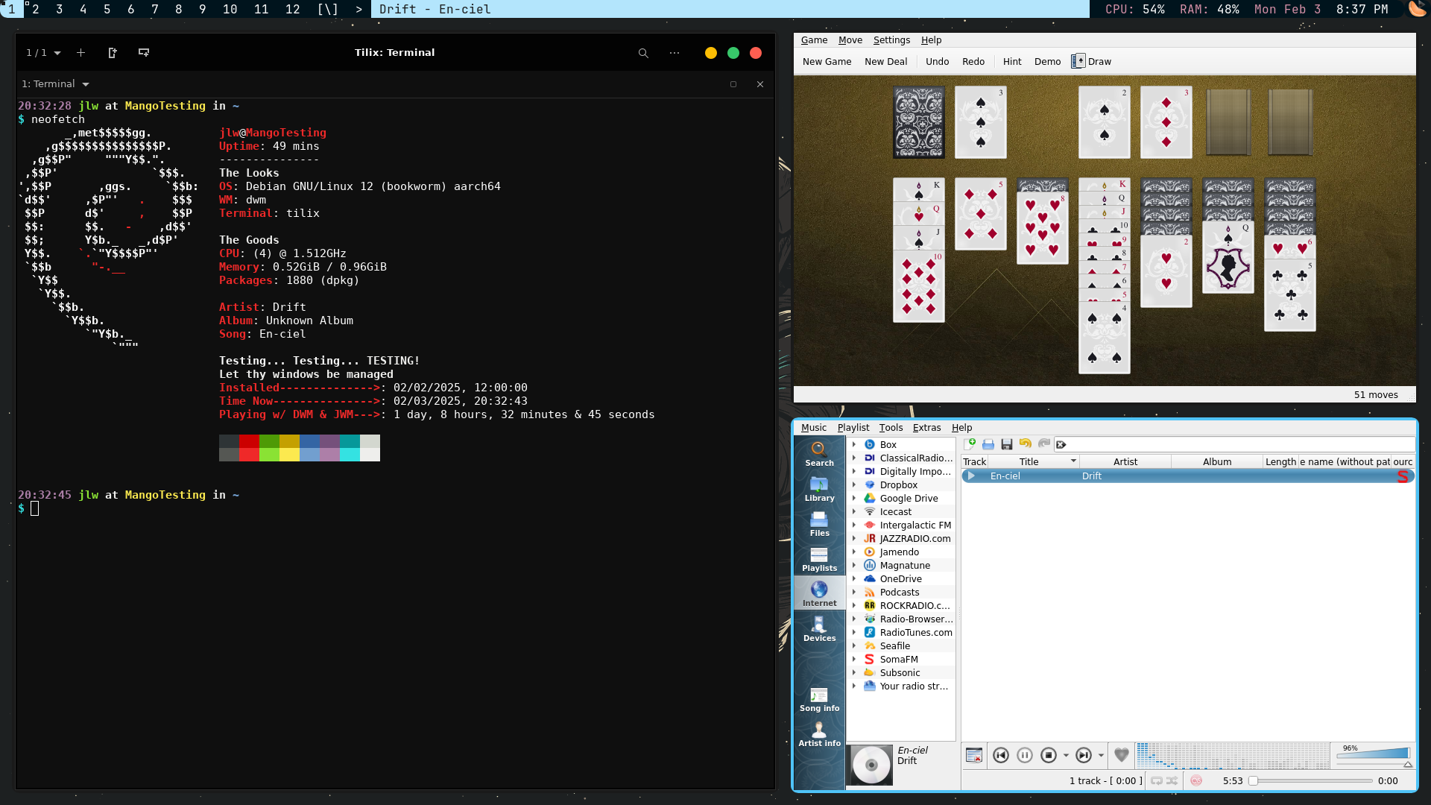Open the '1: Terminal' title dropdown

(56, 84)
